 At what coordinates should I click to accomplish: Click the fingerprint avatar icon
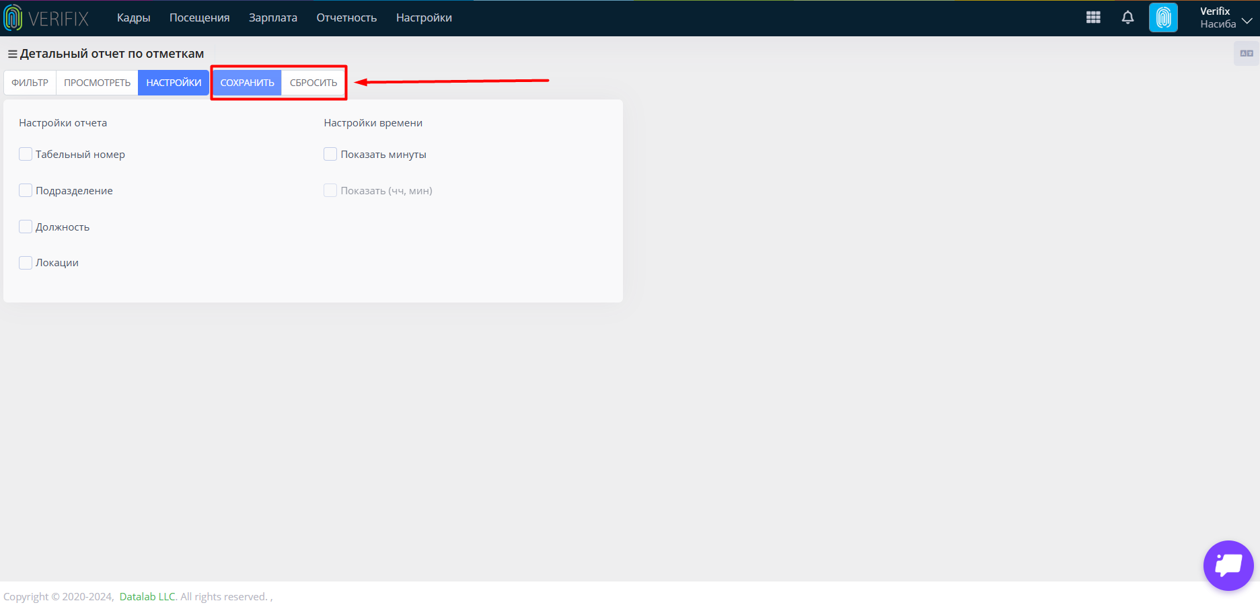pyautogui.click(x=1163, y=17)
